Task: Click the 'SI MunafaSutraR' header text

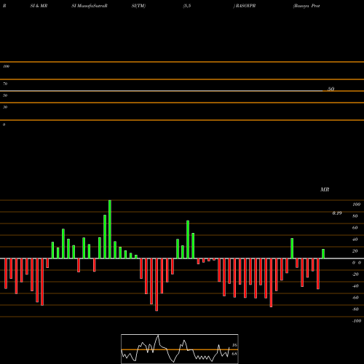Action: click(x=90, y=6)
